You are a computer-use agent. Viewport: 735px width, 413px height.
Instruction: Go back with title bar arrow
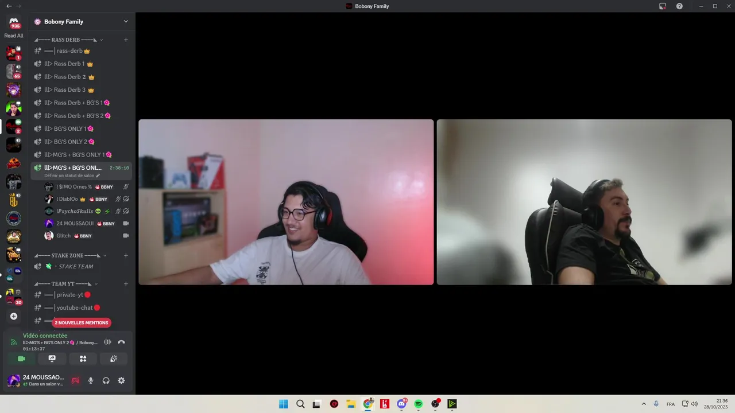click(9, 6)
